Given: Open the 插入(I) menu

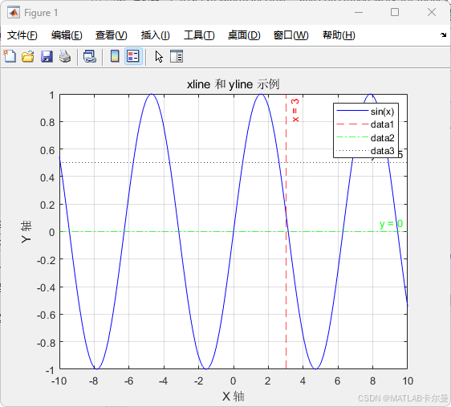Looking at the screenshot, I should coord(156,35).
